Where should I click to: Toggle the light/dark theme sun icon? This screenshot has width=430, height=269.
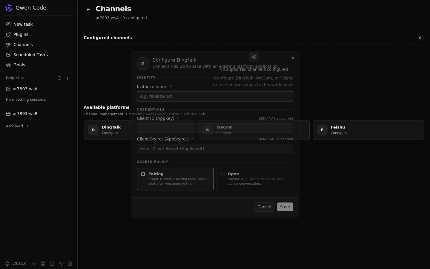[x=34, y=264]
